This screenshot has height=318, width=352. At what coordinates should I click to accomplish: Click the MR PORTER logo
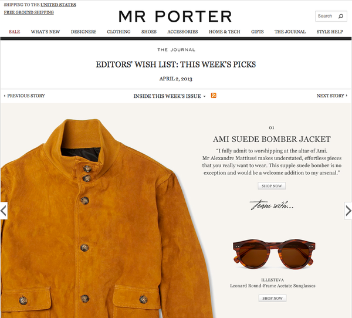(x=175, y=16)
